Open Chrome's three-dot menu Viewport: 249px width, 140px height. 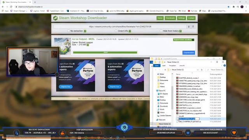pyautogui.click(x=246, y=7)
